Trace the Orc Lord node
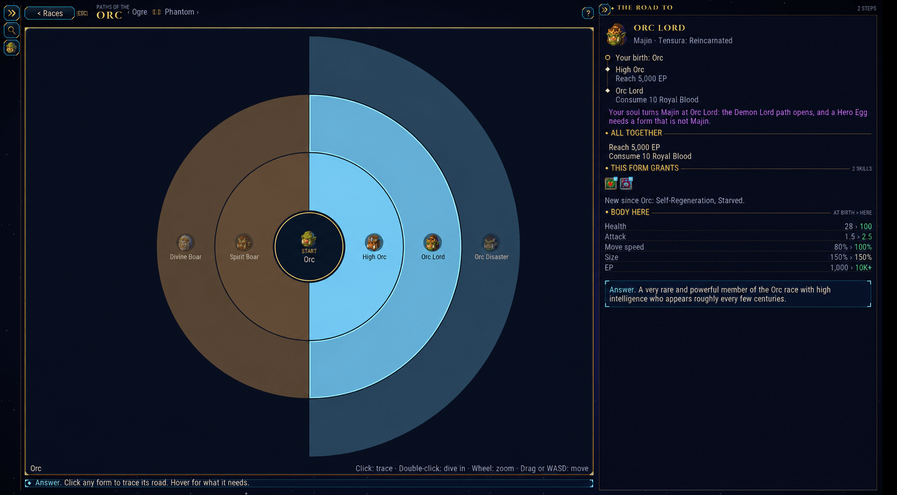Viewport: 897px width, 495px height. coord(433,247)
